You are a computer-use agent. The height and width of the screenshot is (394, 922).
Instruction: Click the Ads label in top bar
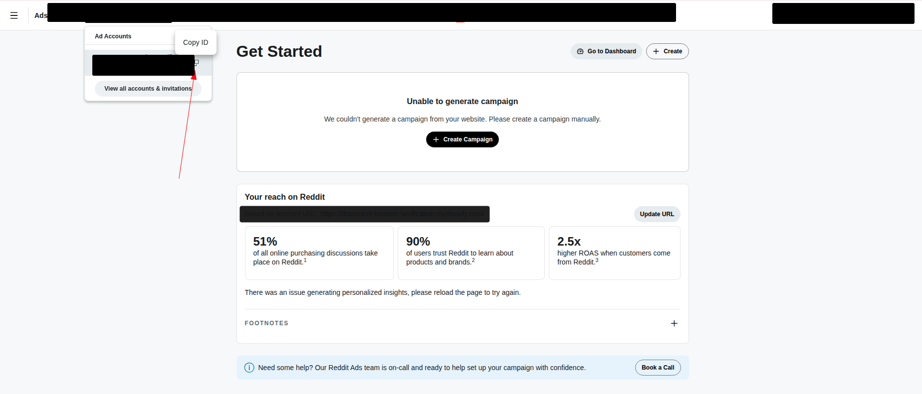[40, 15]
